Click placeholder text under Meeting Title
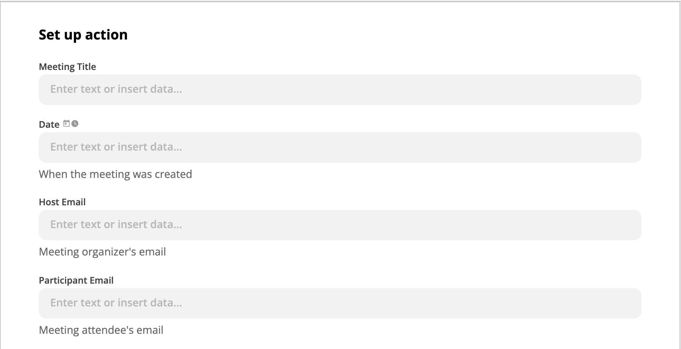The height and width of the screenshot is (349, 681). click(116, 89)
